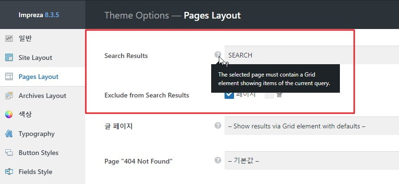
Task: Open the 글 페이지 dropdown
Action: [x=312, y=126]
